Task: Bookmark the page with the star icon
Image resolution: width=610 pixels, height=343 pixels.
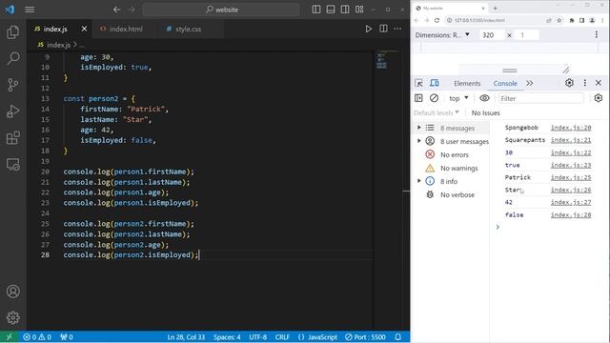Action: (x=559, y=20)
